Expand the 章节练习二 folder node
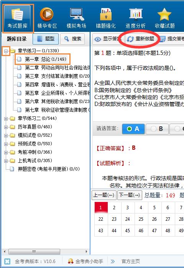The image size is (184, 268). 6,119
